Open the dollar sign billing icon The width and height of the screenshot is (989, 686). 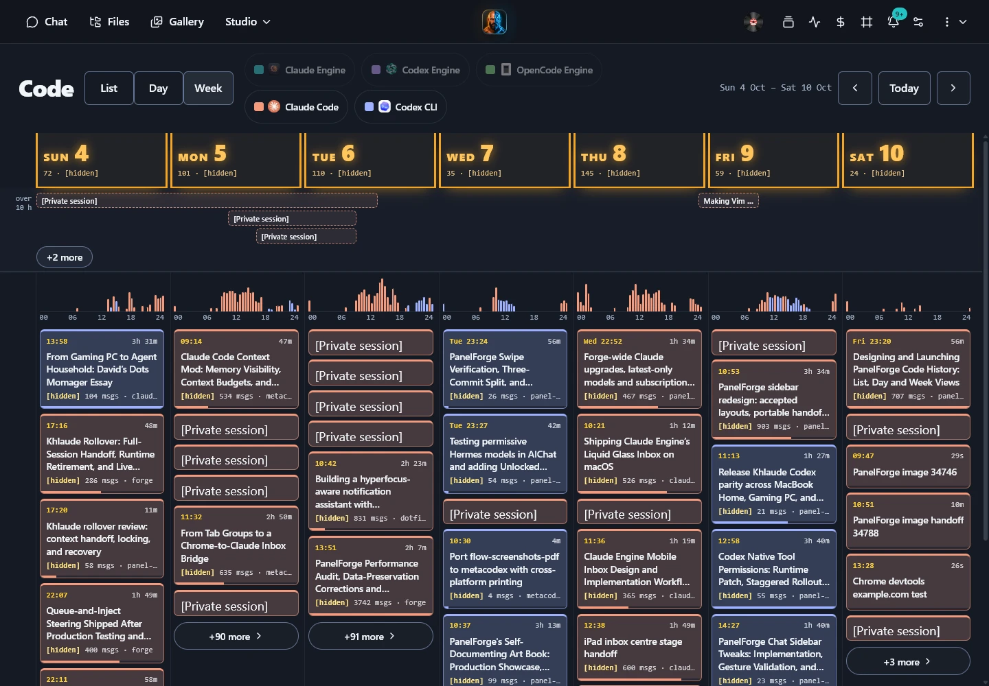841,22
